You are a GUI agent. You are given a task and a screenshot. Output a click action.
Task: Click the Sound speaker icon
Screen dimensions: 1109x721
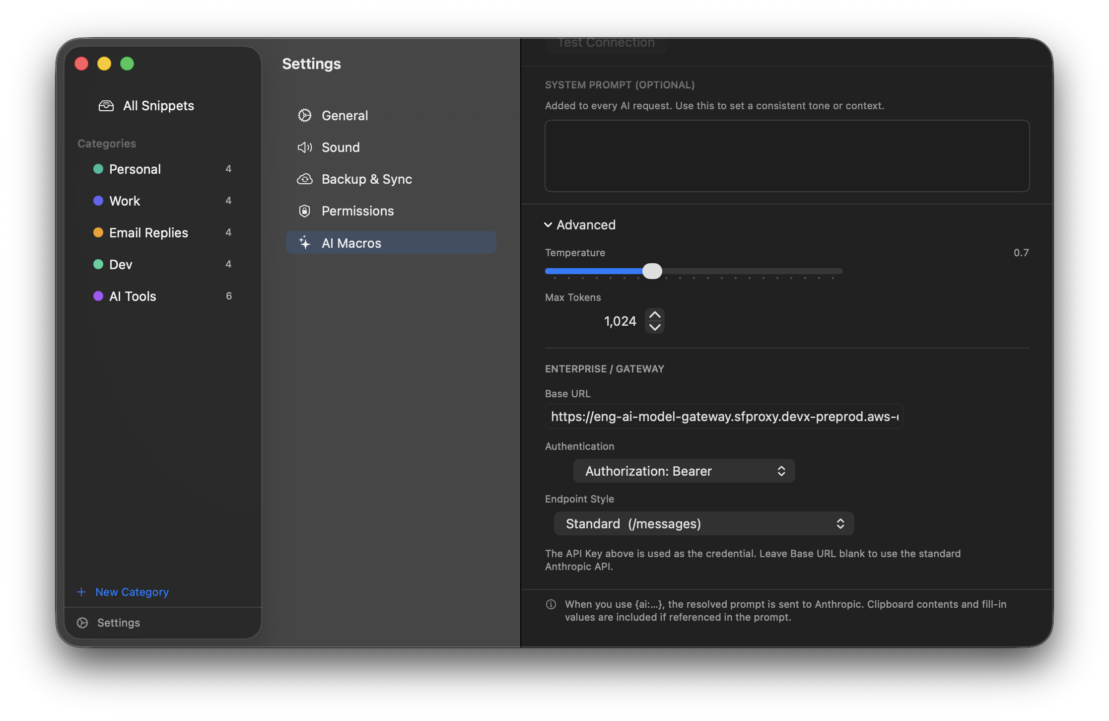pyautogui.click(x=304, y=147)
